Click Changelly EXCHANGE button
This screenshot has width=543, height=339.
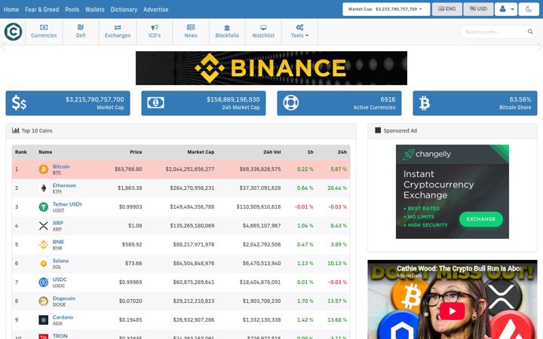pyautogui.click(x=481, y=219)
